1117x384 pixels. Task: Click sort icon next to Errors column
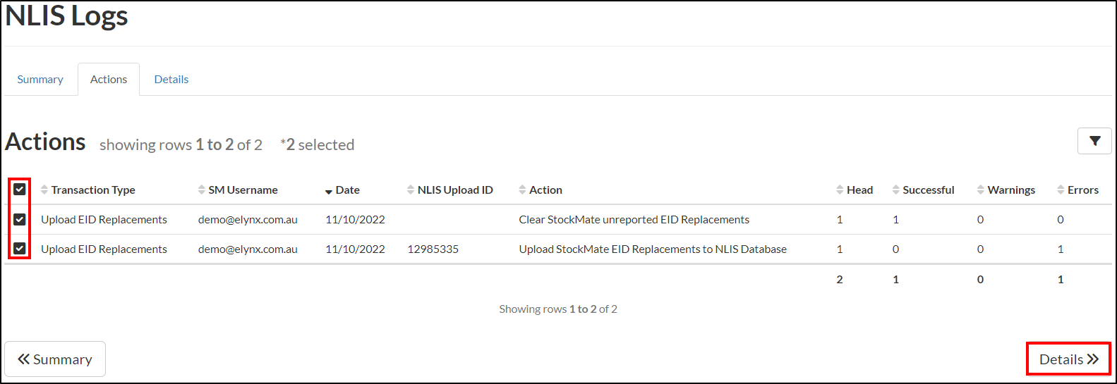pyautogui.click(x=1061, y=190)
